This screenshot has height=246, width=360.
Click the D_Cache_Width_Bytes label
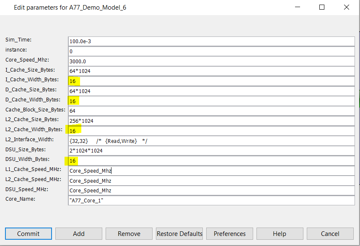pos(33,100)
